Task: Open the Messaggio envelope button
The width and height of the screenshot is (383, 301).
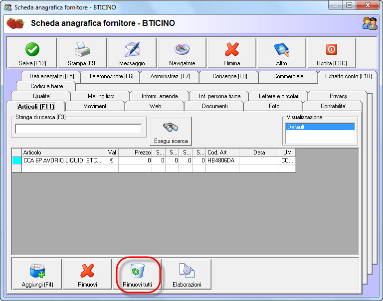Action: pos(132,53)
